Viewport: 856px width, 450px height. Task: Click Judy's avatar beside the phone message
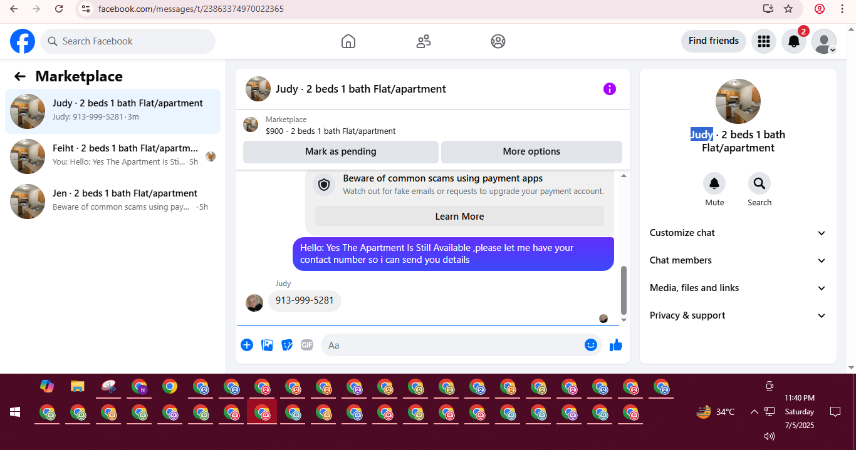(x=254, y=303)
